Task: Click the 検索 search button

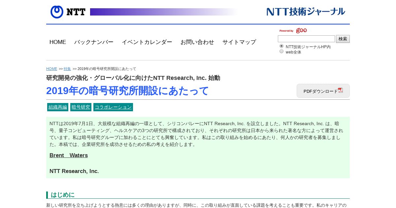Action: (343, 39)
